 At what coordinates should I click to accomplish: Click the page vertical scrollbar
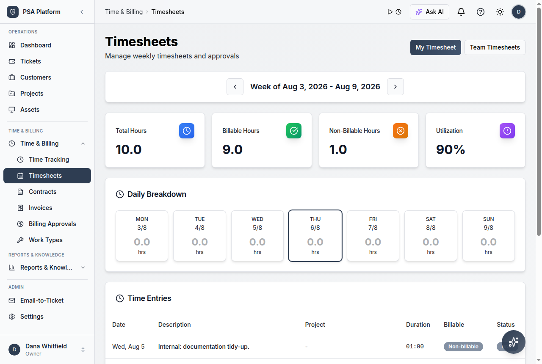click(x=539, y=121)
